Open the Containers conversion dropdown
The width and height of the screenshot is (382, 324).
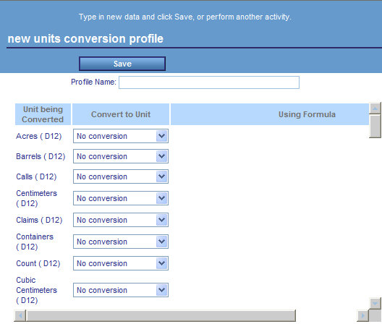pos(121,242)
